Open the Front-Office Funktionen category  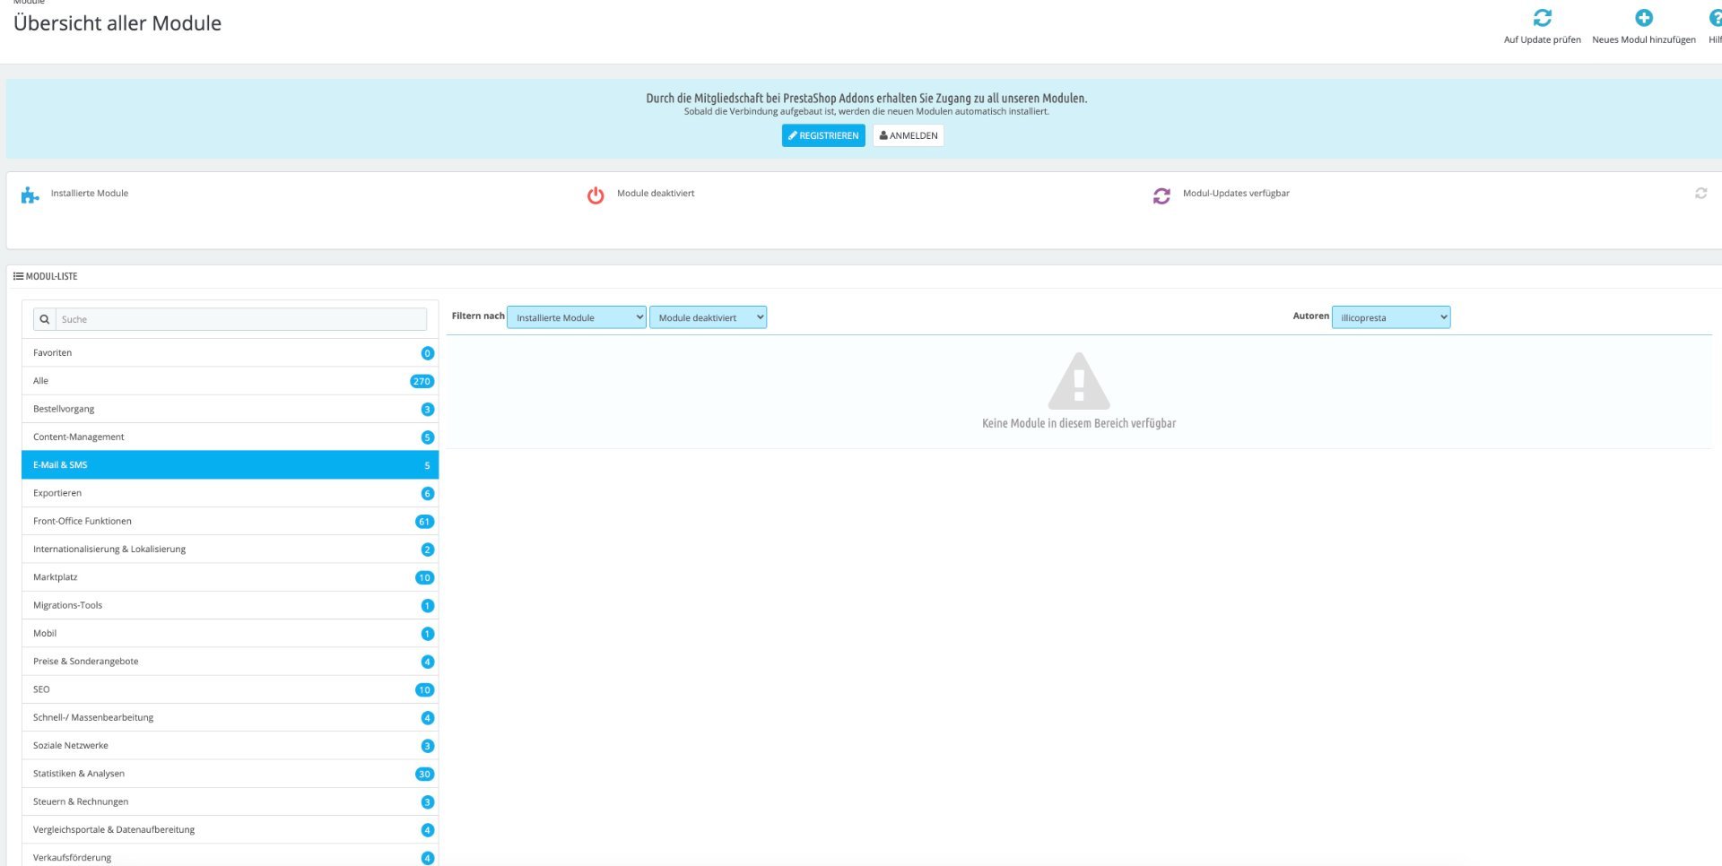(x=230, y=521)
